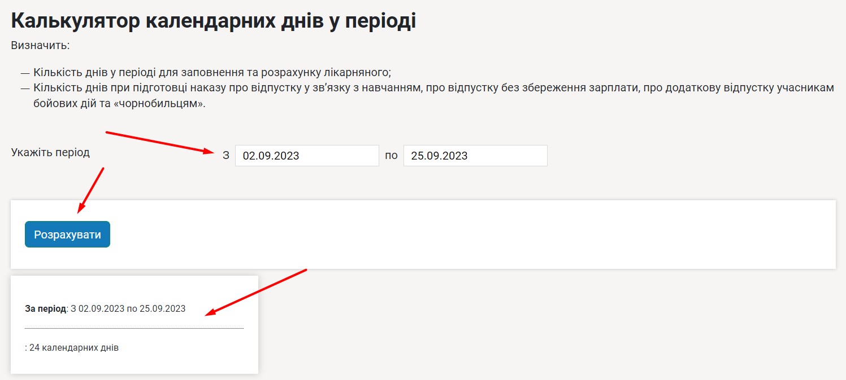This screenshot has width=846, height=380.
Task: Click the heading Калькулятор календарних днів у періоді
Action: pyautogui.click(x=214, y=21)
